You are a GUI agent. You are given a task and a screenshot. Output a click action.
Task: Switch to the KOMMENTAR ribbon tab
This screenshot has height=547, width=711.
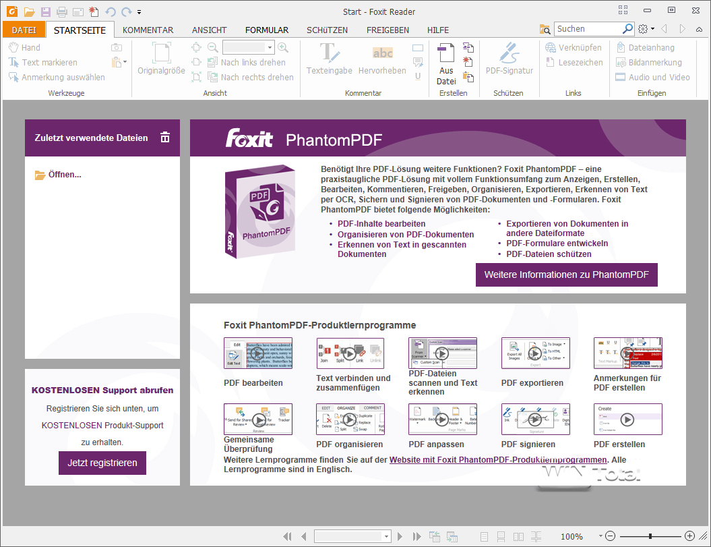click(x=148, y=30)
